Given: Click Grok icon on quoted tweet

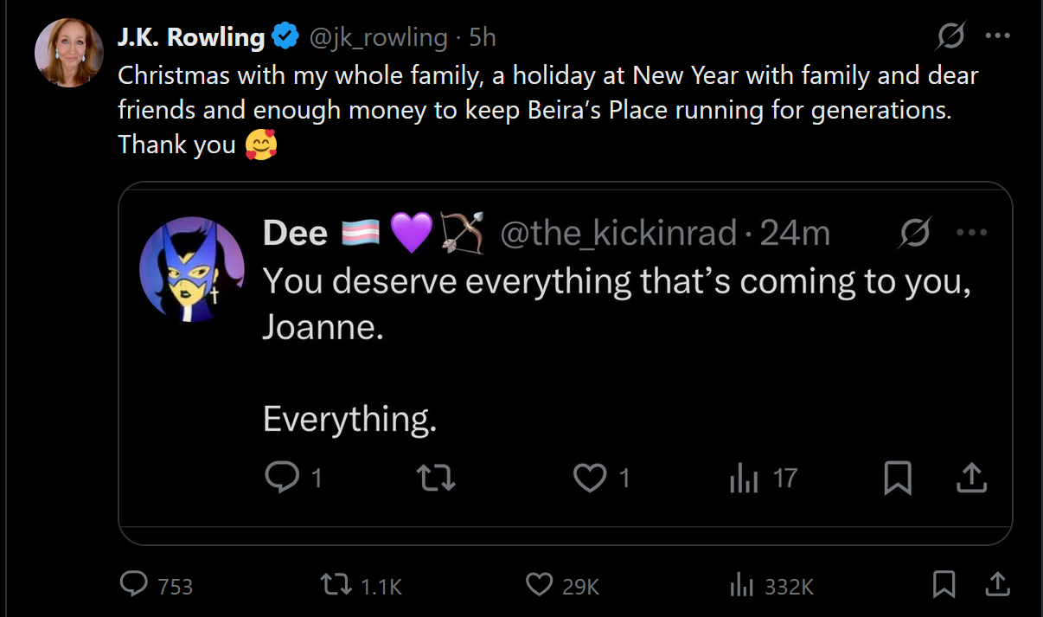Looking at the screenshot, I should tap(915, 233).
